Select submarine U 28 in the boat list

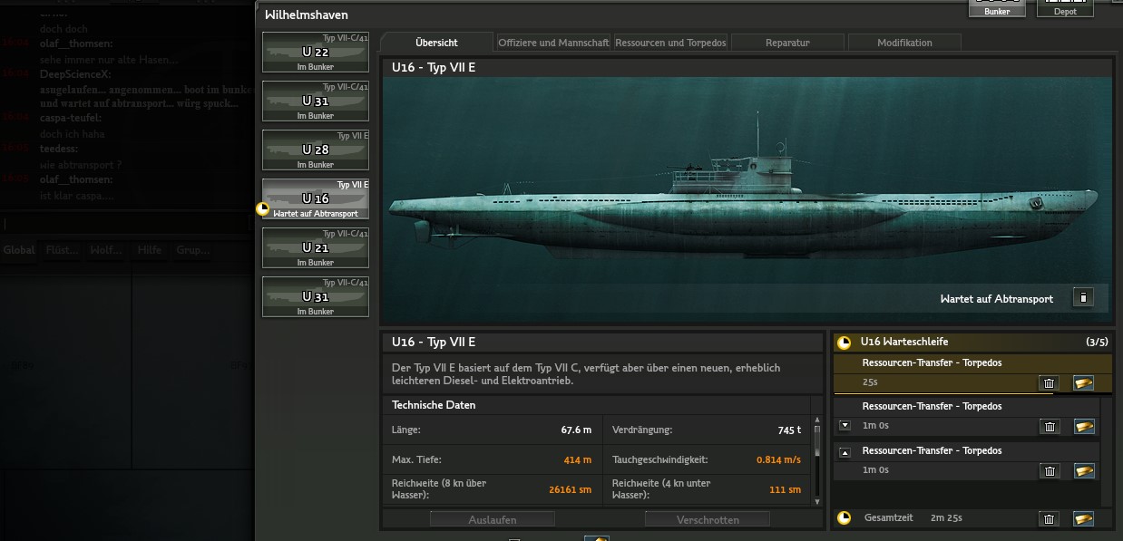(316, 150)
